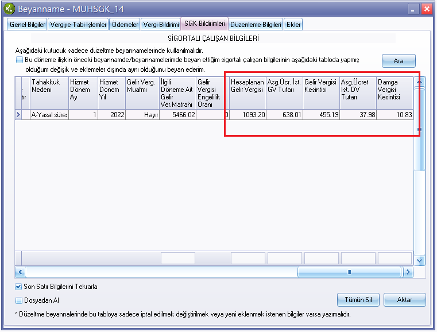The height and width of the screenshot is (332, 437).
Task: Select the Ekler tab
Action: point(293,24)
